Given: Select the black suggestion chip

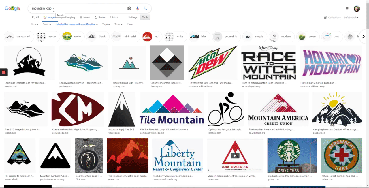Looking at the screenshot, I should tap(98, 37).
